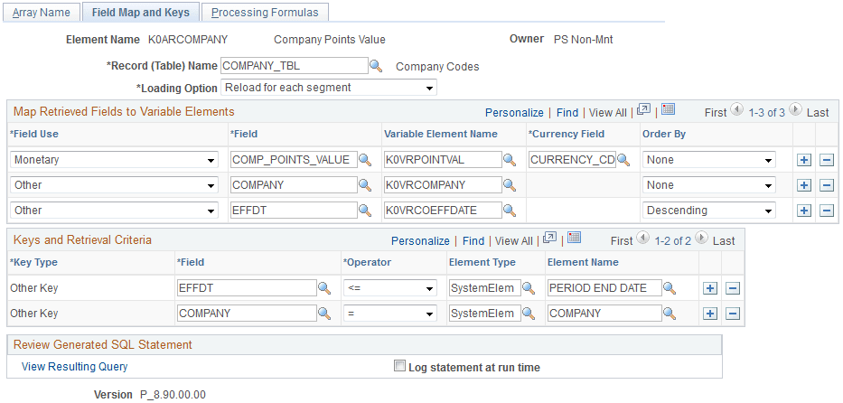Open the <= Operator dropdown for EFFDT
843x403 pixels.
(x=389, y=288)
